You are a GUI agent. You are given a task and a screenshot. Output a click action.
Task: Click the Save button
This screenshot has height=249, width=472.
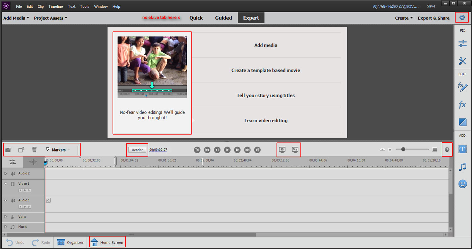tap(431, 6)
